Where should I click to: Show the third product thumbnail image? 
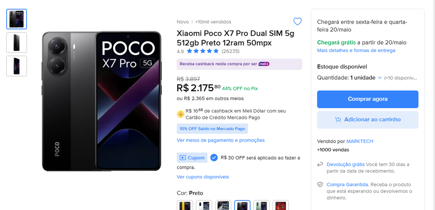pyautogui.click(x=16, y=66)
